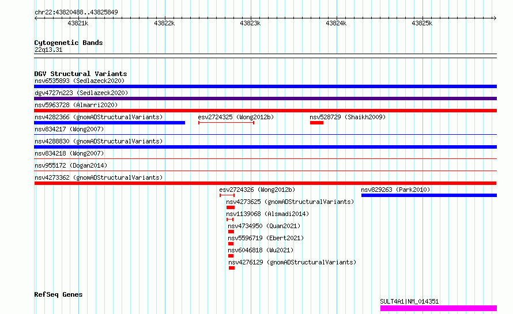Open the nsv528729 (Shaikh2009) label

348,117
